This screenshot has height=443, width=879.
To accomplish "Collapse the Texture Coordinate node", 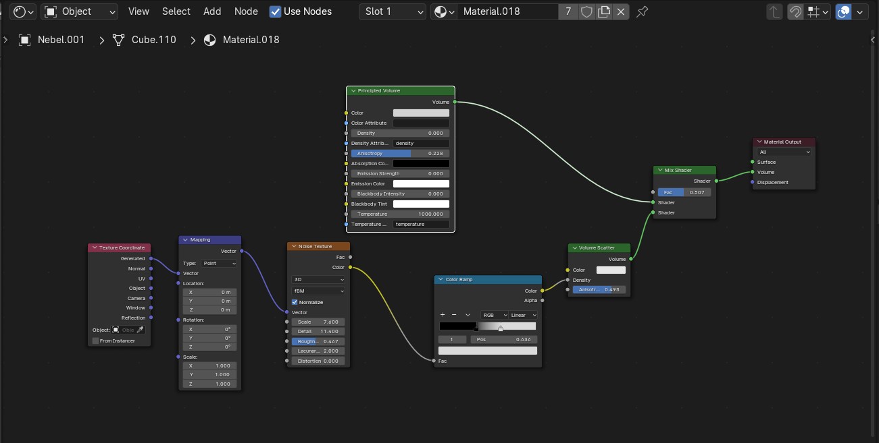I will [x=95, y=247].
